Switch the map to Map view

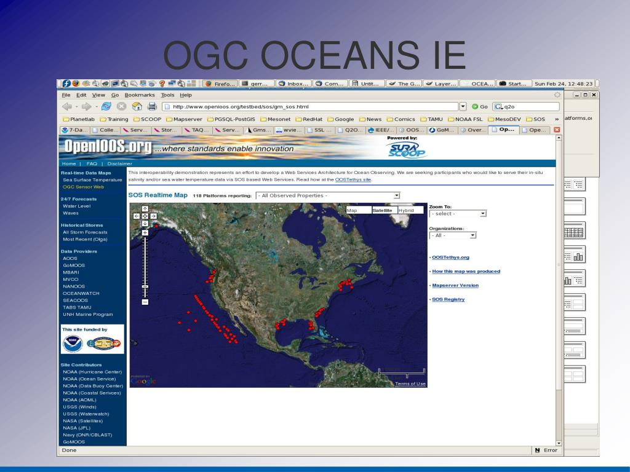point(359,210)
